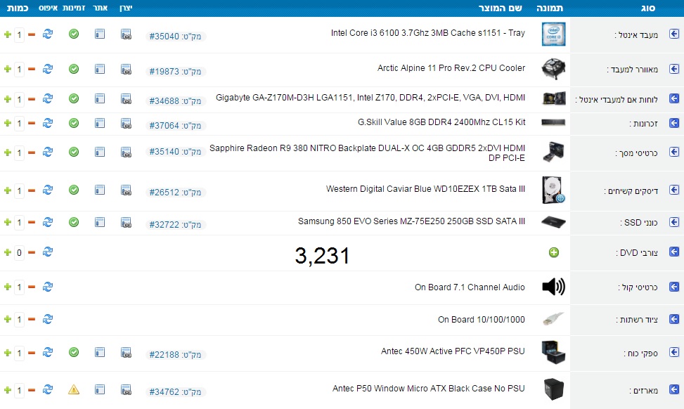This screenshot has width=684, height=409.
Task: Increase quantity of Western Digital Caviar Blue
Action: 8,190
